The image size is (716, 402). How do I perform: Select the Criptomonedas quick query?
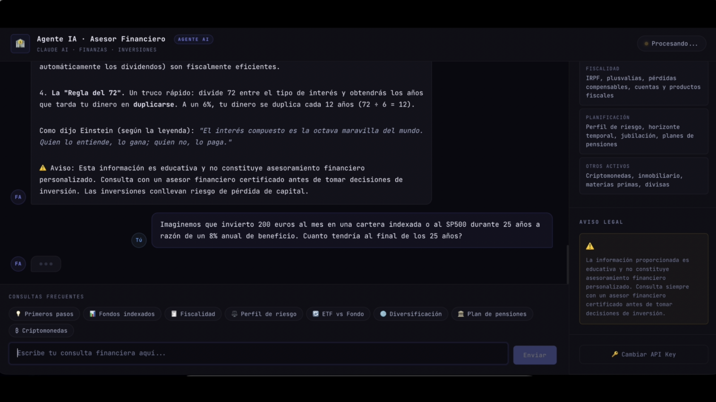pos(41,330)
